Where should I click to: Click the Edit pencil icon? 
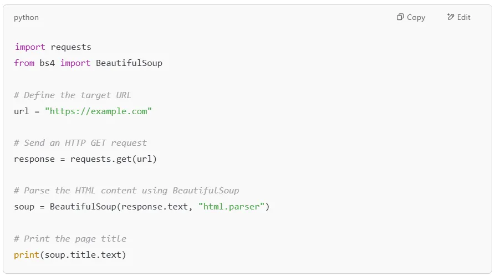pos(451,17)
